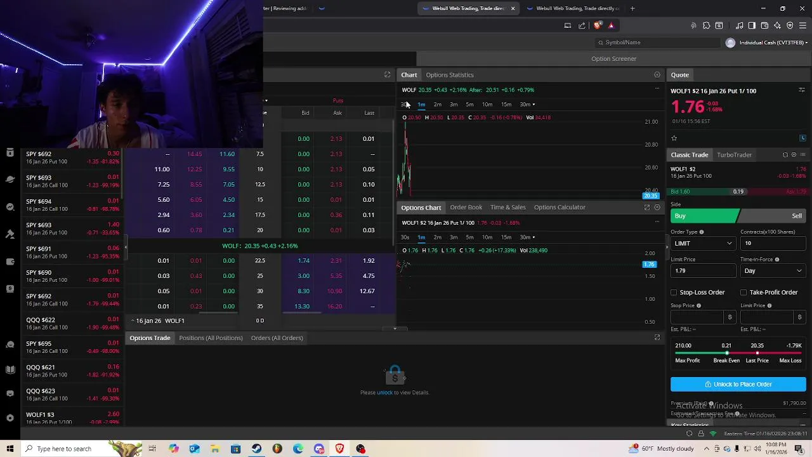Collapse the watchlist sidebar arrow handle
Image resolution: width=812 pixels, height=457 pixels.
[125, 246]
